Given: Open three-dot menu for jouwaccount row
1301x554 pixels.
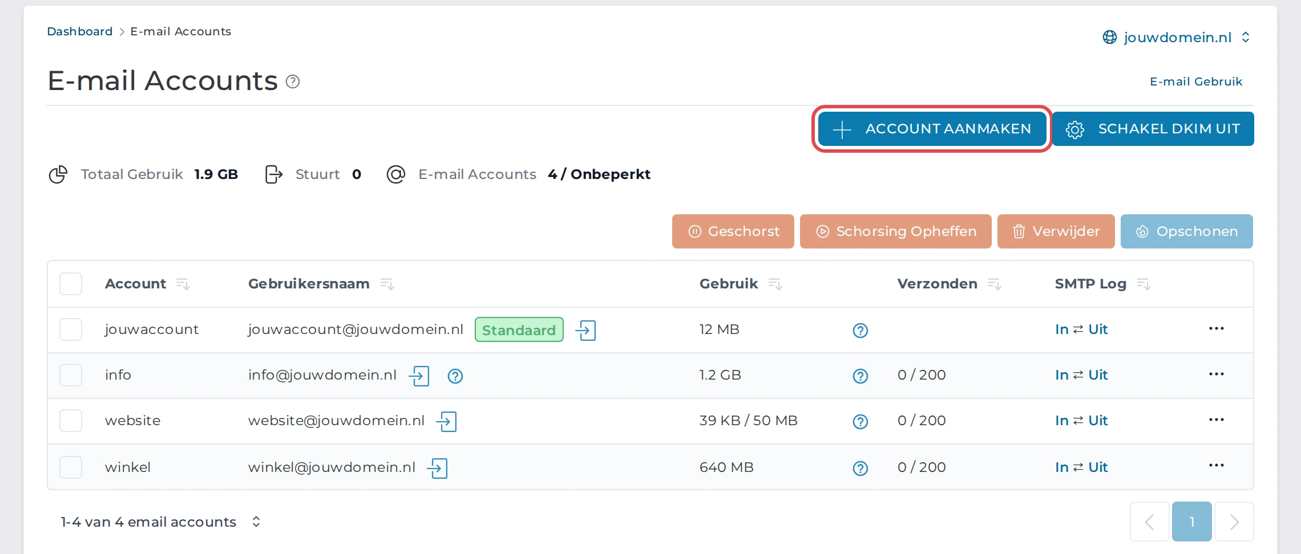Looking at the screenshot, I should click(1216, 328).
